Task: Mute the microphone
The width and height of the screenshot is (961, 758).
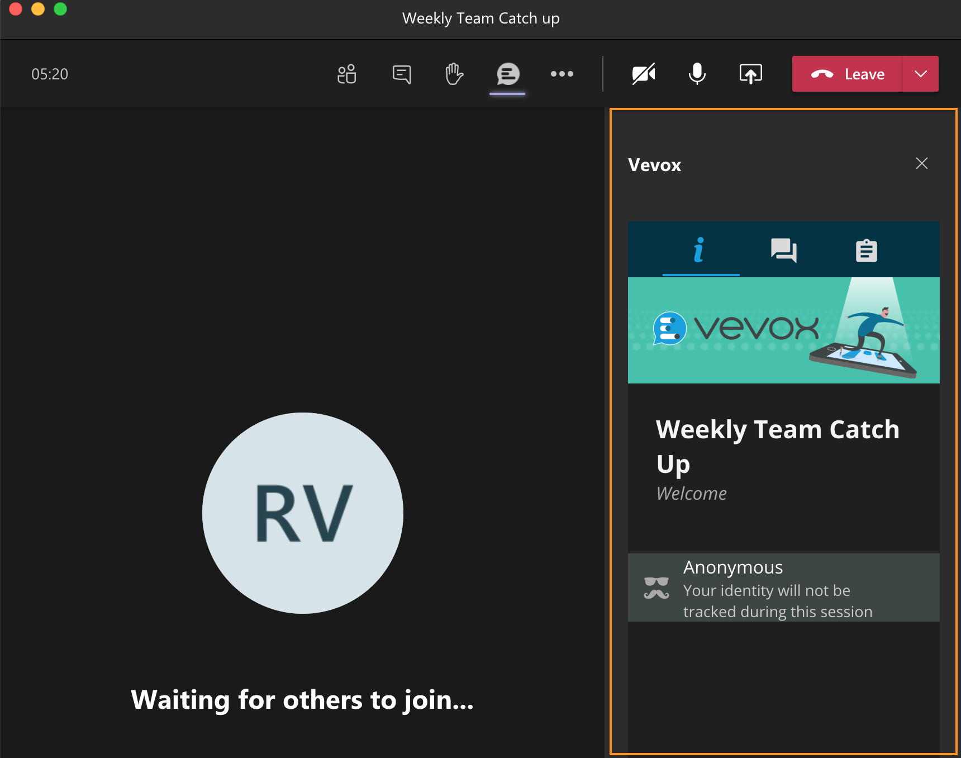Action: tap(697, 74)
